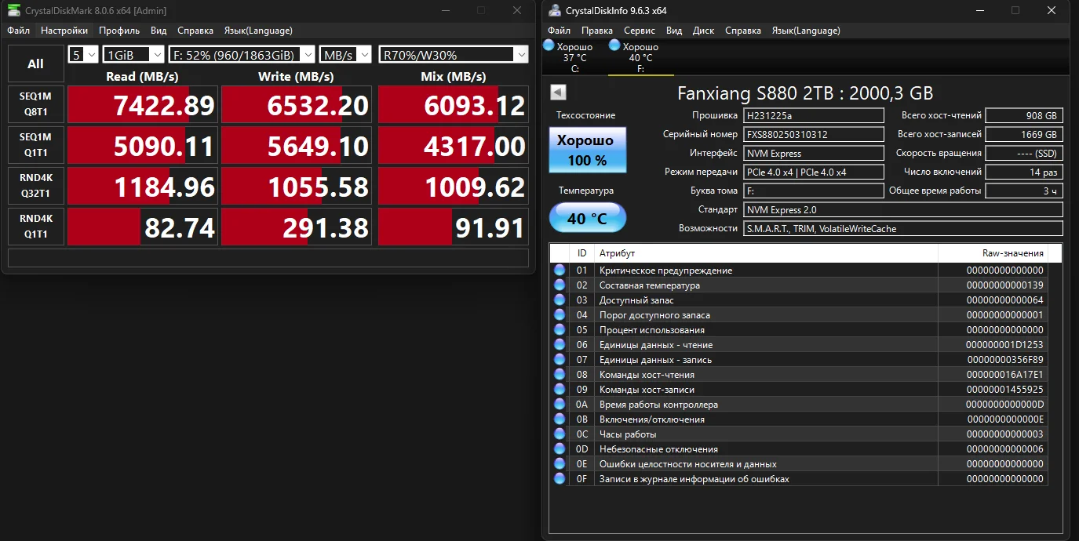Start the SEQ1M Q1T1 test

[36, 145]
